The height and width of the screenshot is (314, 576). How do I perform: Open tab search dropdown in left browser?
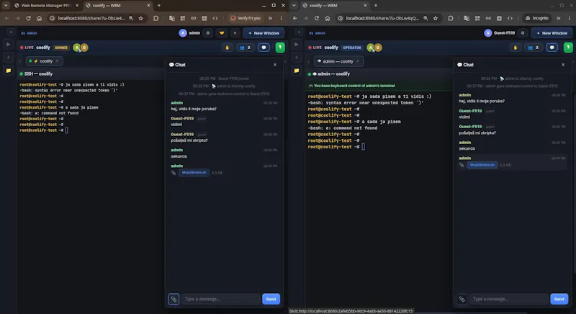[6, 6]
